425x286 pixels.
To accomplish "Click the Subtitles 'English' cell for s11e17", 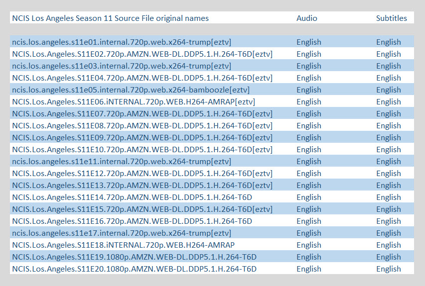I will pos(389,233).
